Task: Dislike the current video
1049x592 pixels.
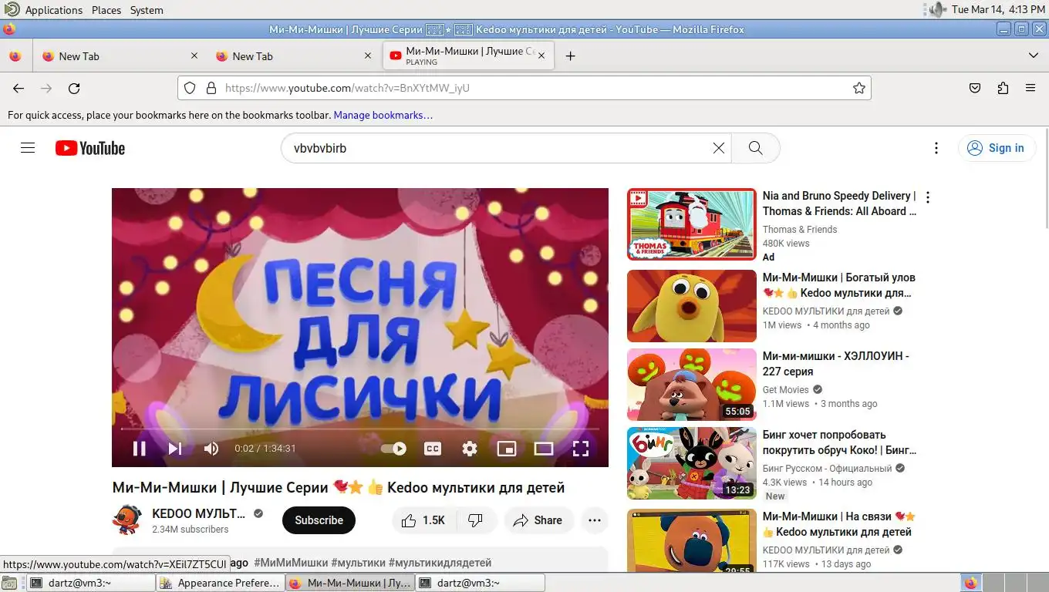Action: tap(476, 520)
